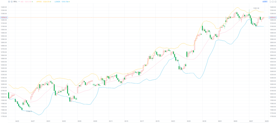Remove the BOLL indicator with the circled X

pyautogui.click(x=12, y=2)
